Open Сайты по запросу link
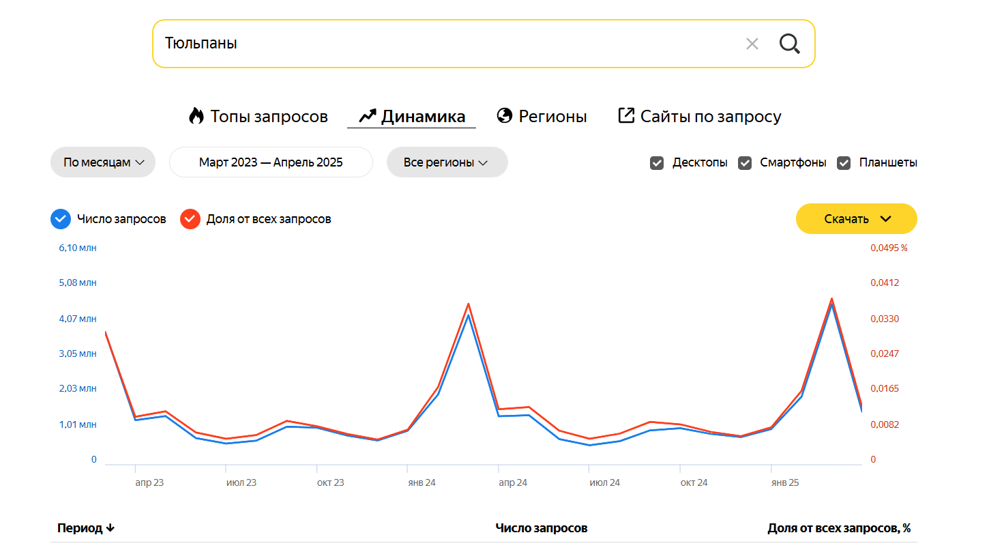 tap(710, 117)
